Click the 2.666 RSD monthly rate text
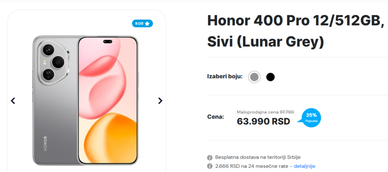This screenshot has height=172, width=388. (252, 166)
